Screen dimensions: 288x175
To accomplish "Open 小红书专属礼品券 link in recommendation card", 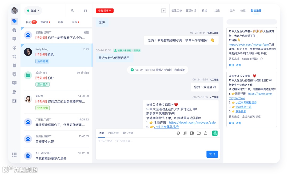I will point(246,103).
